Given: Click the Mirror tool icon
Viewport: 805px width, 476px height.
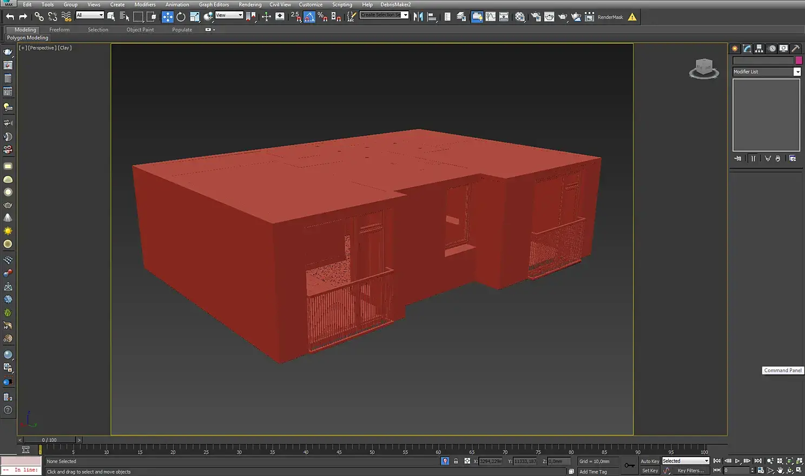Looking at the screenshot, I should [x=418, y=17].
